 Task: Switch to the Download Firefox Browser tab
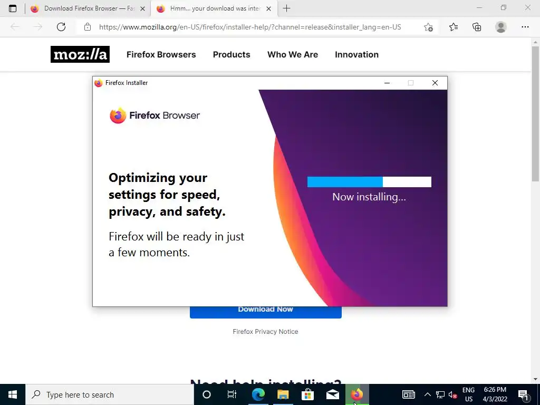(x=88, y=8)
